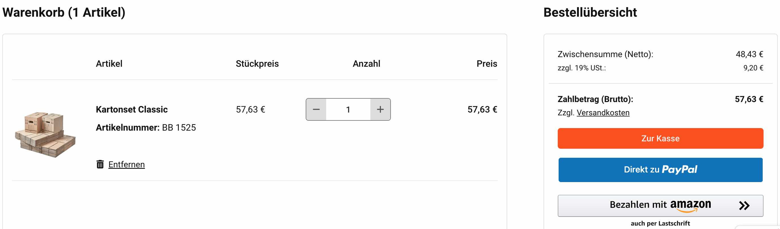Click the Bezahlen mit amazon text
Image resolution: width=780 pixels, height=229 pixels.
(x=660, y=205)
